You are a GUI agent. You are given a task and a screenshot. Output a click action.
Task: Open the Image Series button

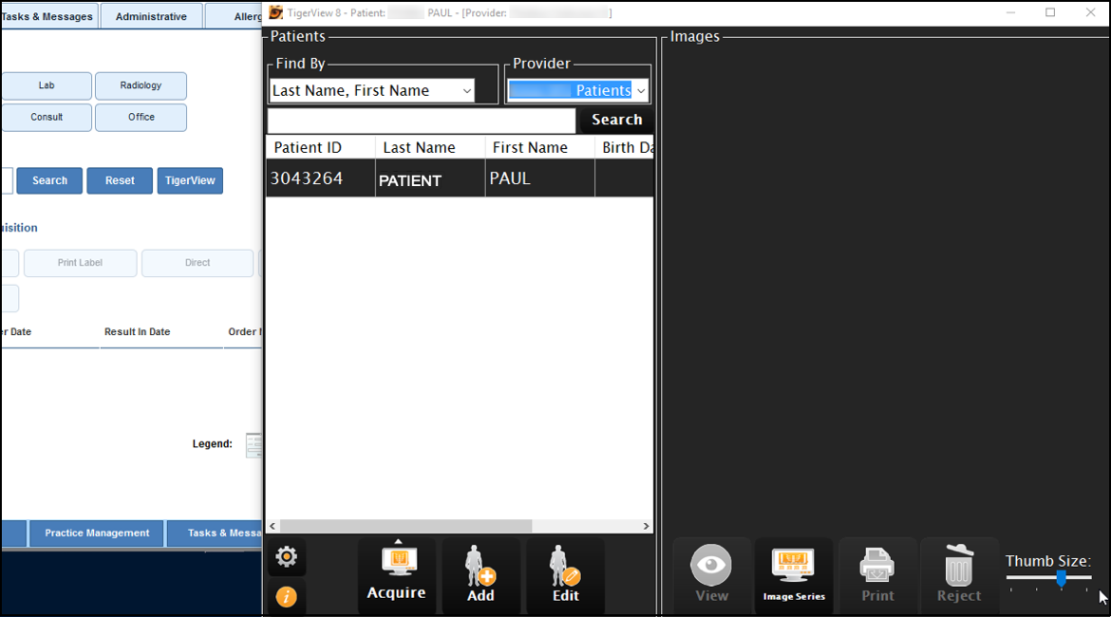click(794, 576)
